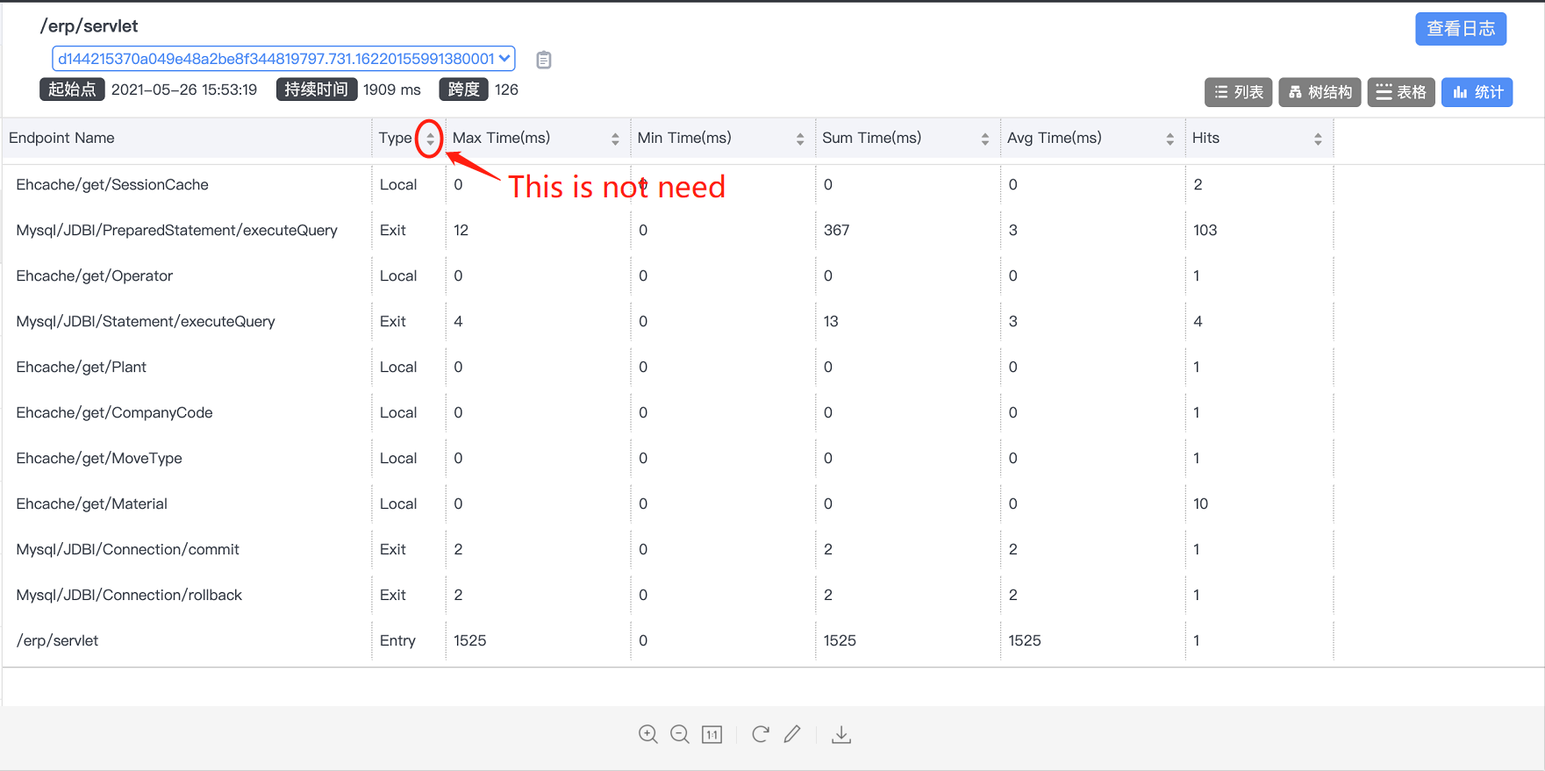Image resolution: width=1545 pixels, height=771 pixels.
Task: Sort by Hits column arrows
Action: tap(1318, 139)
